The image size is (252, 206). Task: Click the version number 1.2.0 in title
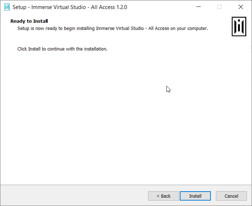click(x=122, y=7)
